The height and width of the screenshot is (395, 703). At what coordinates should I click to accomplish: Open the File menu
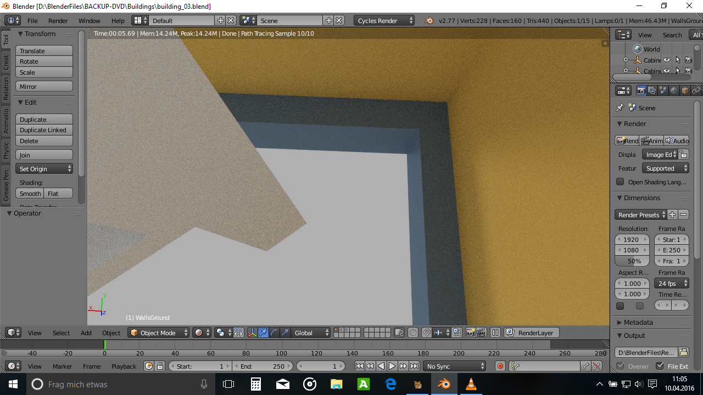[32, 20]
